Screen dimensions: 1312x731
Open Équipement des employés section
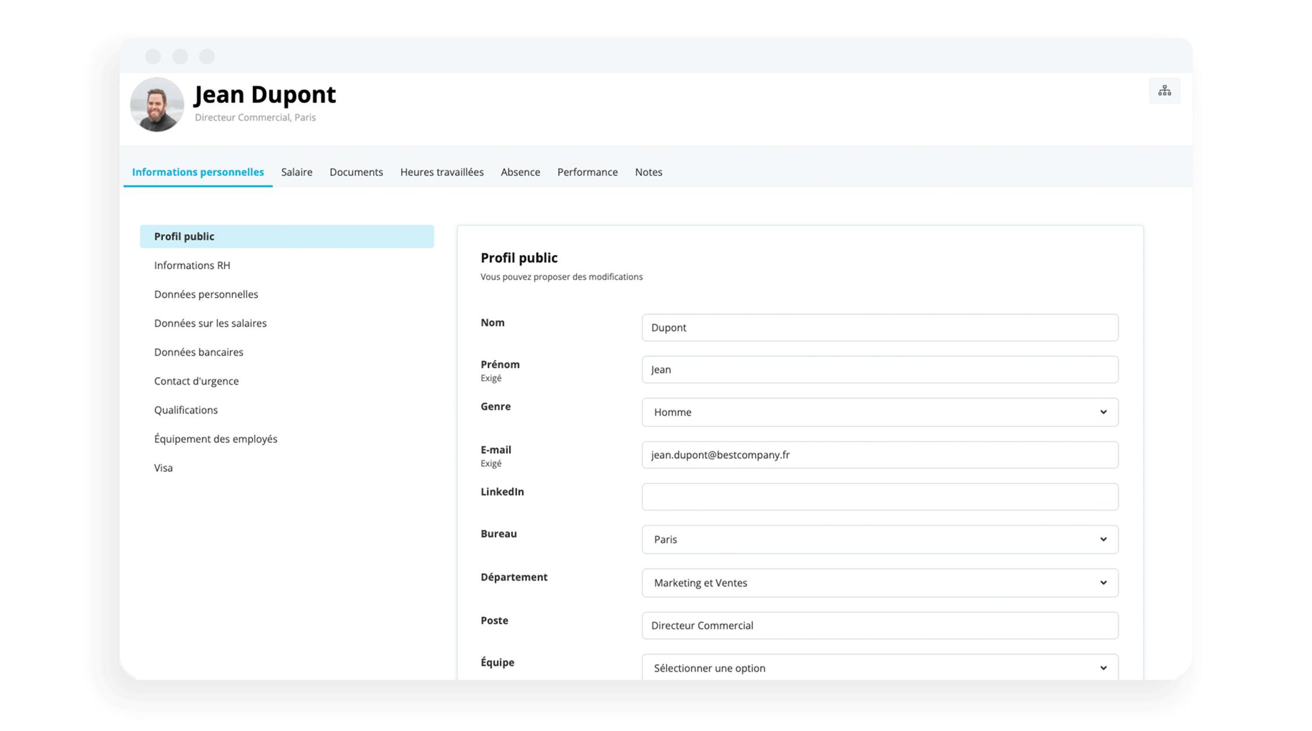215,439
